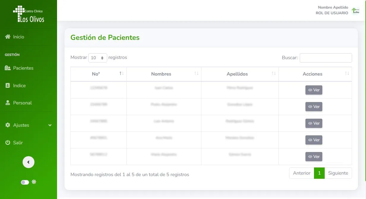The image size is (366, 199).
Task: Focus the Buscar search field
Action: (x=326, y=58)
